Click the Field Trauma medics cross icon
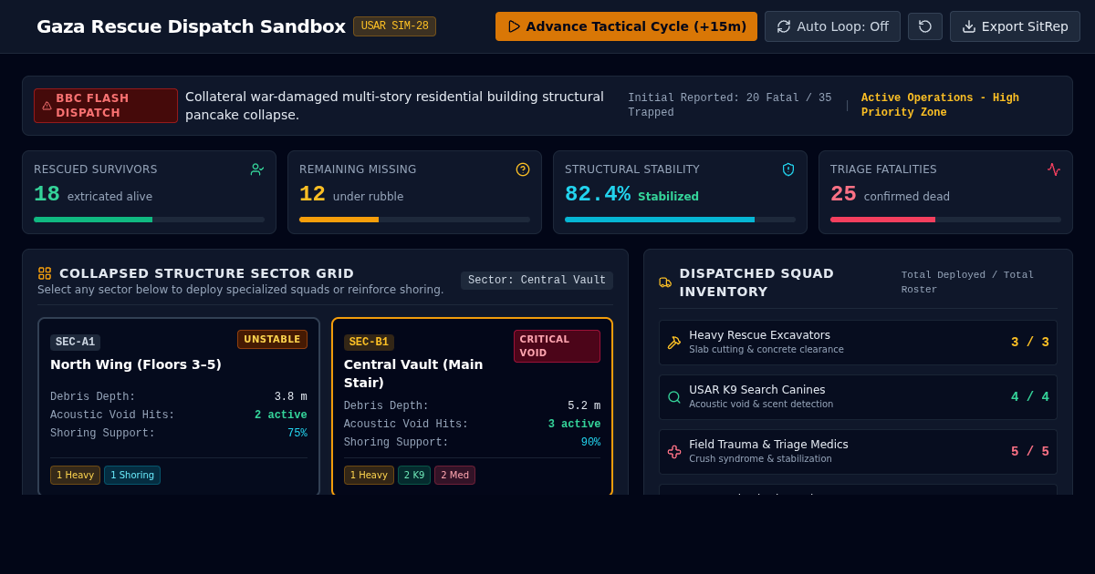The height and width of the screenshot is (574, 1095). pos(674,452)
